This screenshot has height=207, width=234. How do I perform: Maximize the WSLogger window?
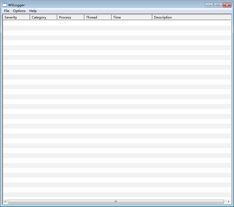(x=218, y=5)
